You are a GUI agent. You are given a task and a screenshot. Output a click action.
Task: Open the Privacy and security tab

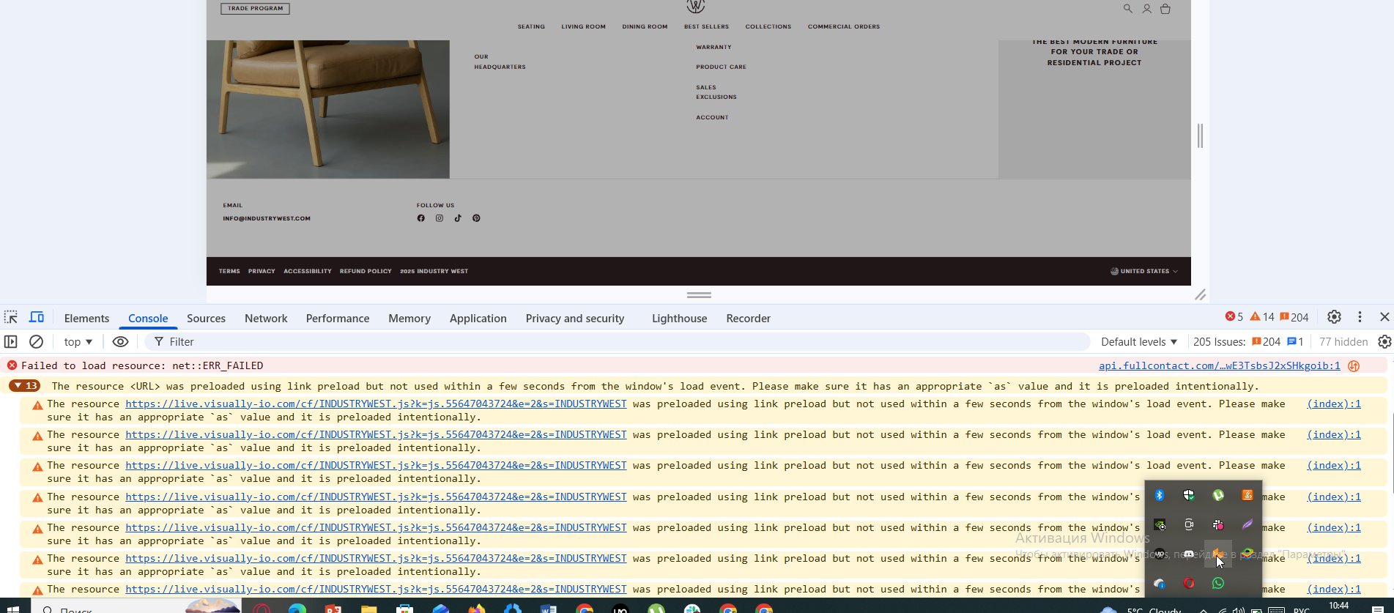point(575,318)
